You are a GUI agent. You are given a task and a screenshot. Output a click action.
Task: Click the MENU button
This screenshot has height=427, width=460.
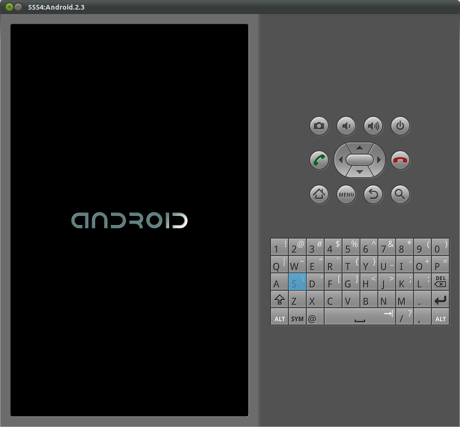346,194
